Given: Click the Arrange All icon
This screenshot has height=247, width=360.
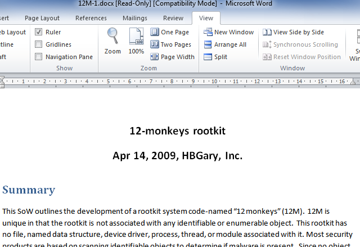Looking at the screenshot, I should 208,44.
